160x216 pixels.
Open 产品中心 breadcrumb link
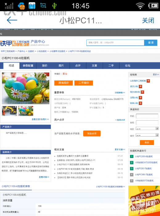click(21, 51)
